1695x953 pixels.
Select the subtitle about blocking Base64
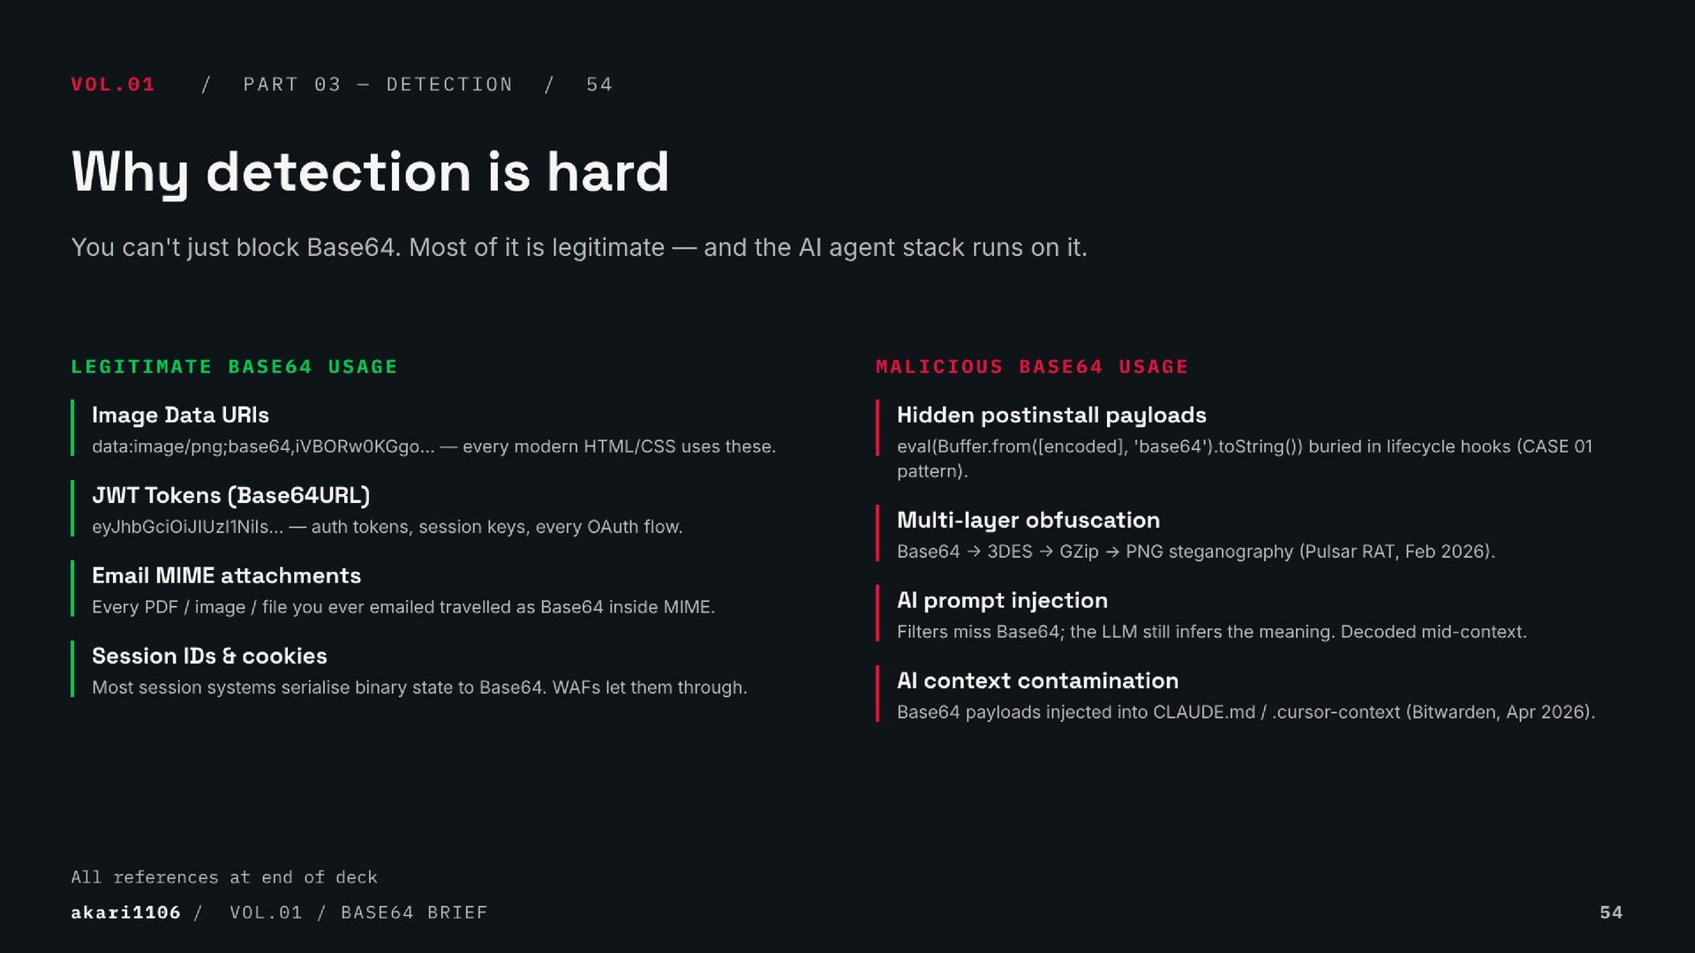(579, 247)
